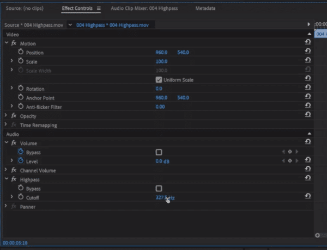Toggle the Cutoff animation stopwatch
Viewport: 327px width, 250px height.
point(21,197)
